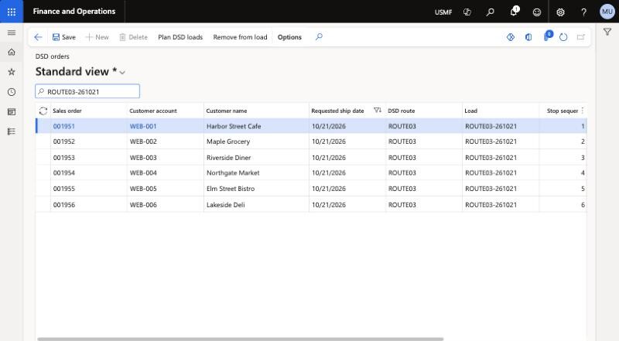Open the app launcher waffle icon
The width and height of the screenshot is (619, 341).
pyautogui.click(x=12, y=12)
